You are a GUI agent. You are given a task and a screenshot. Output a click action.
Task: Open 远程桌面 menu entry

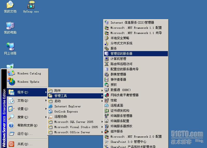(136, 105)
